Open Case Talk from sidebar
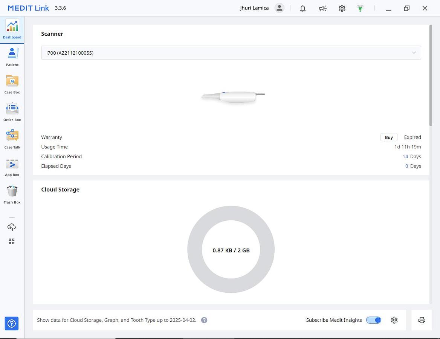440x339 pixels. [x=12, y=139]
